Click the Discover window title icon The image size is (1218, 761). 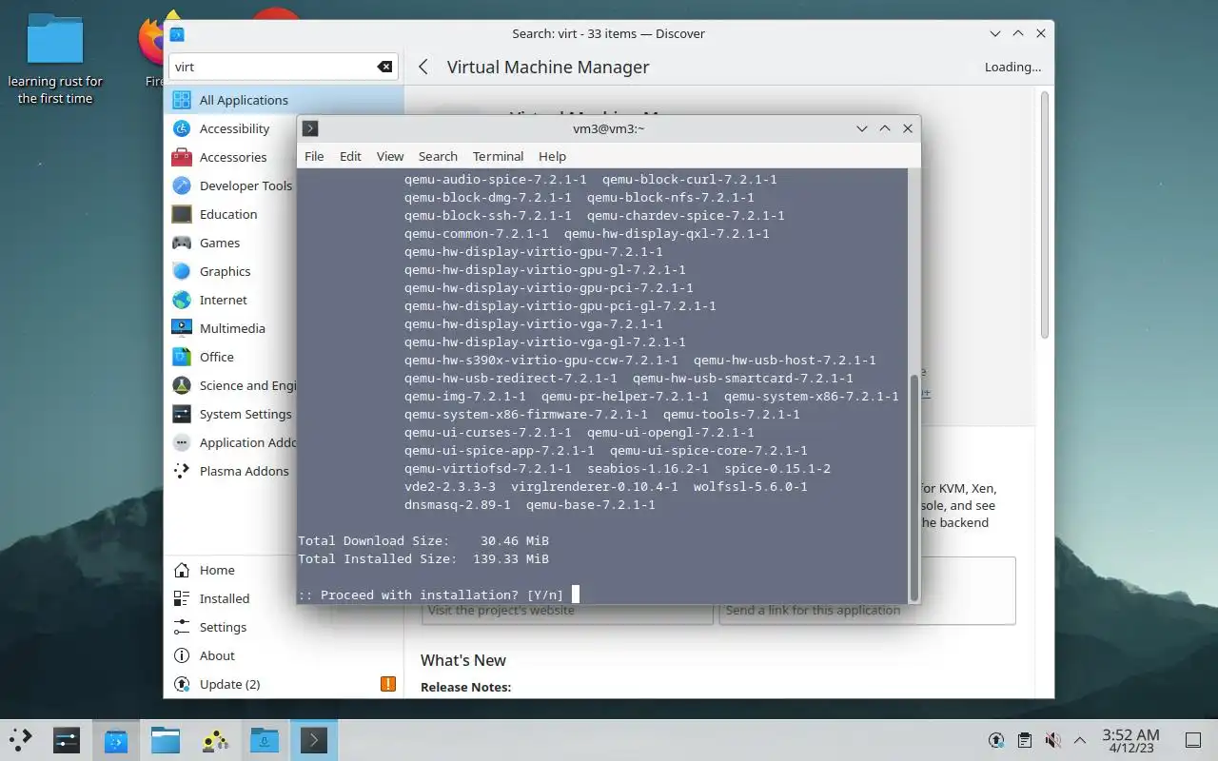(x=177, y=33)
